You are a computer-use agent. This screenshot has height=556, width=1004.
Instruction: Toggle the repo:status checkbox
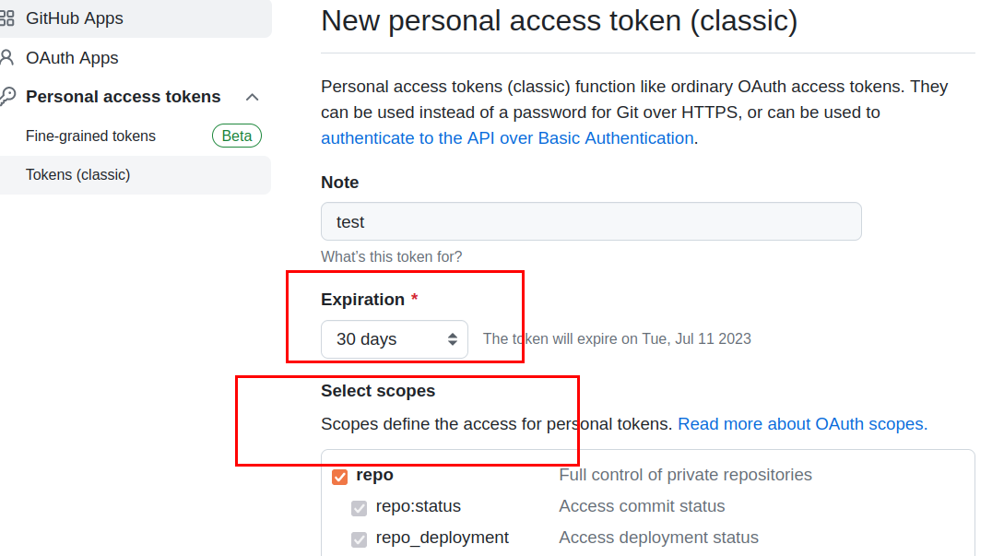click(359, 508)
